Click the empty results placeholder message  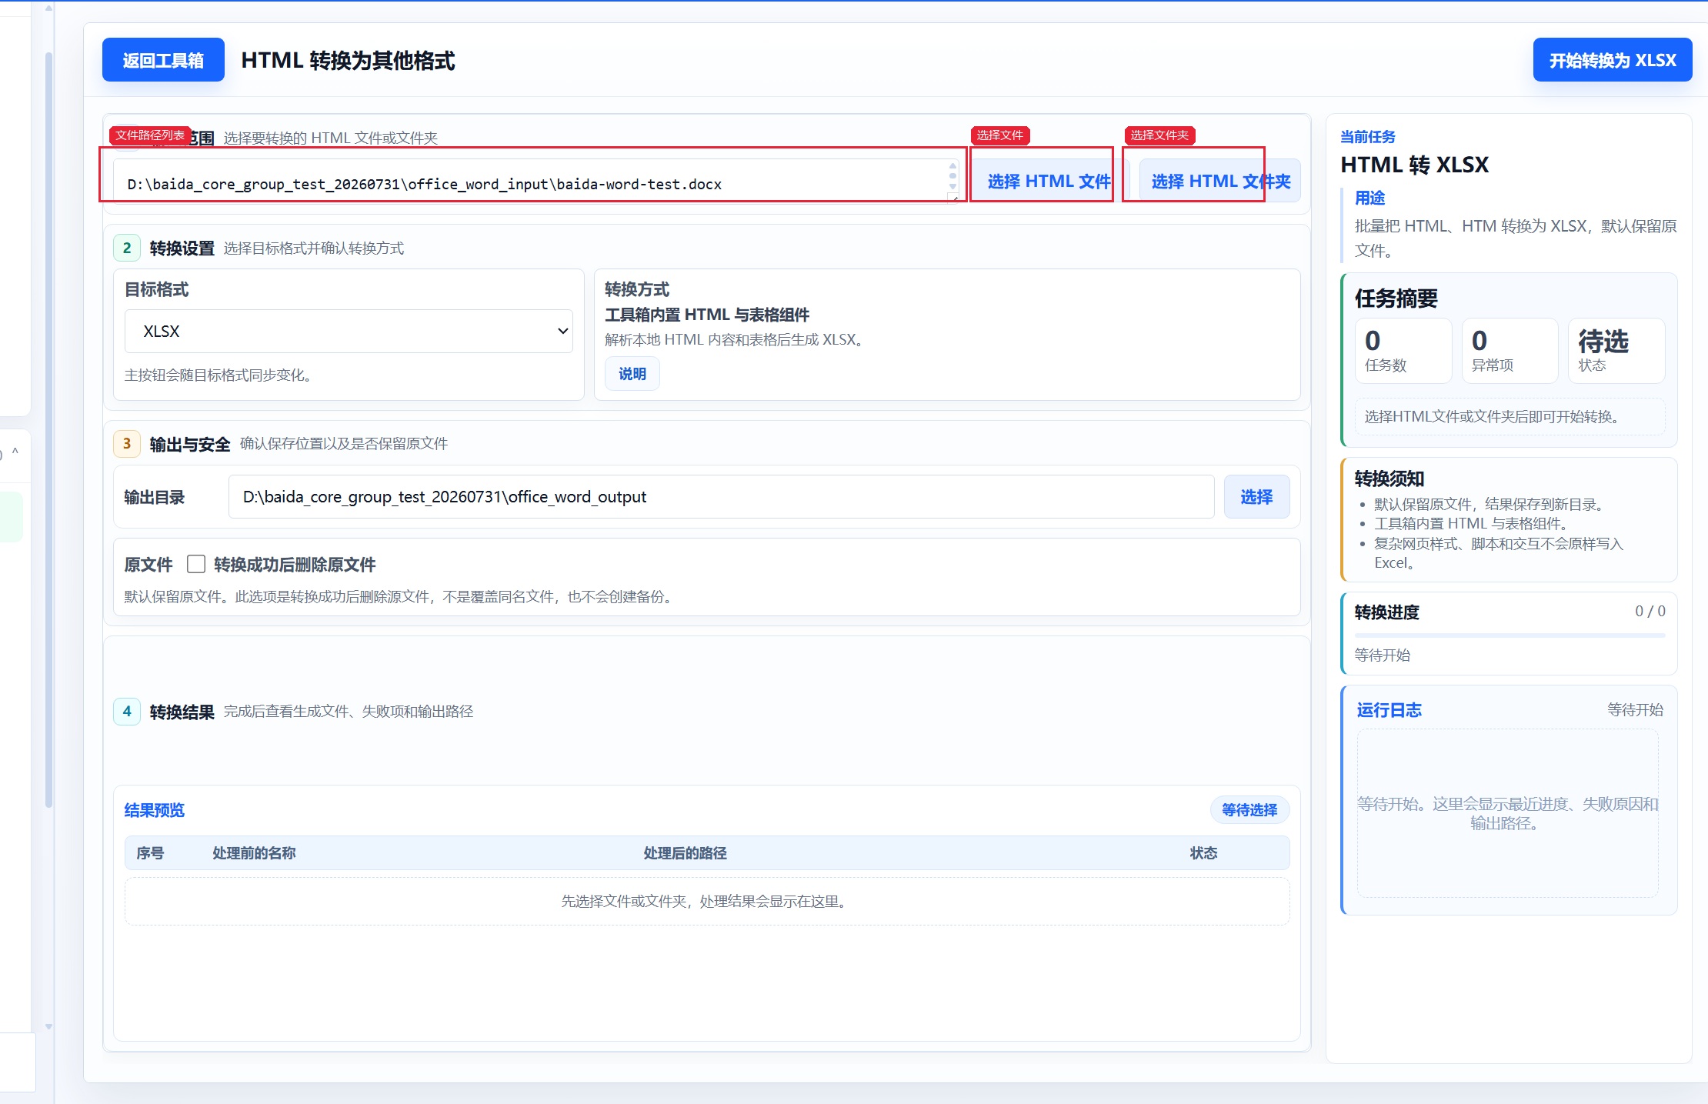[x=707, y=901]
